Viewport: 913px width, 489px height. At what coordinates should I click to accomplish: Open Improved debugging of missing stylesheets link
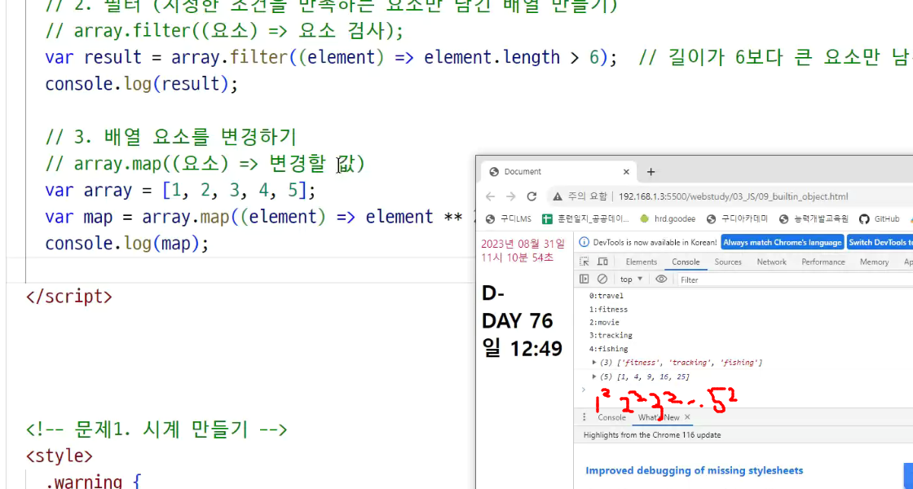click(x=694, y=470)
